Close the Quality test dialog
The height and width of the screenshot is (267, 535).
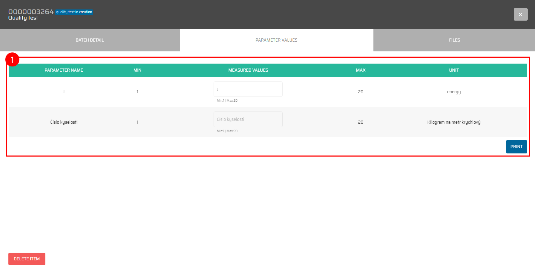coord(520,14)
